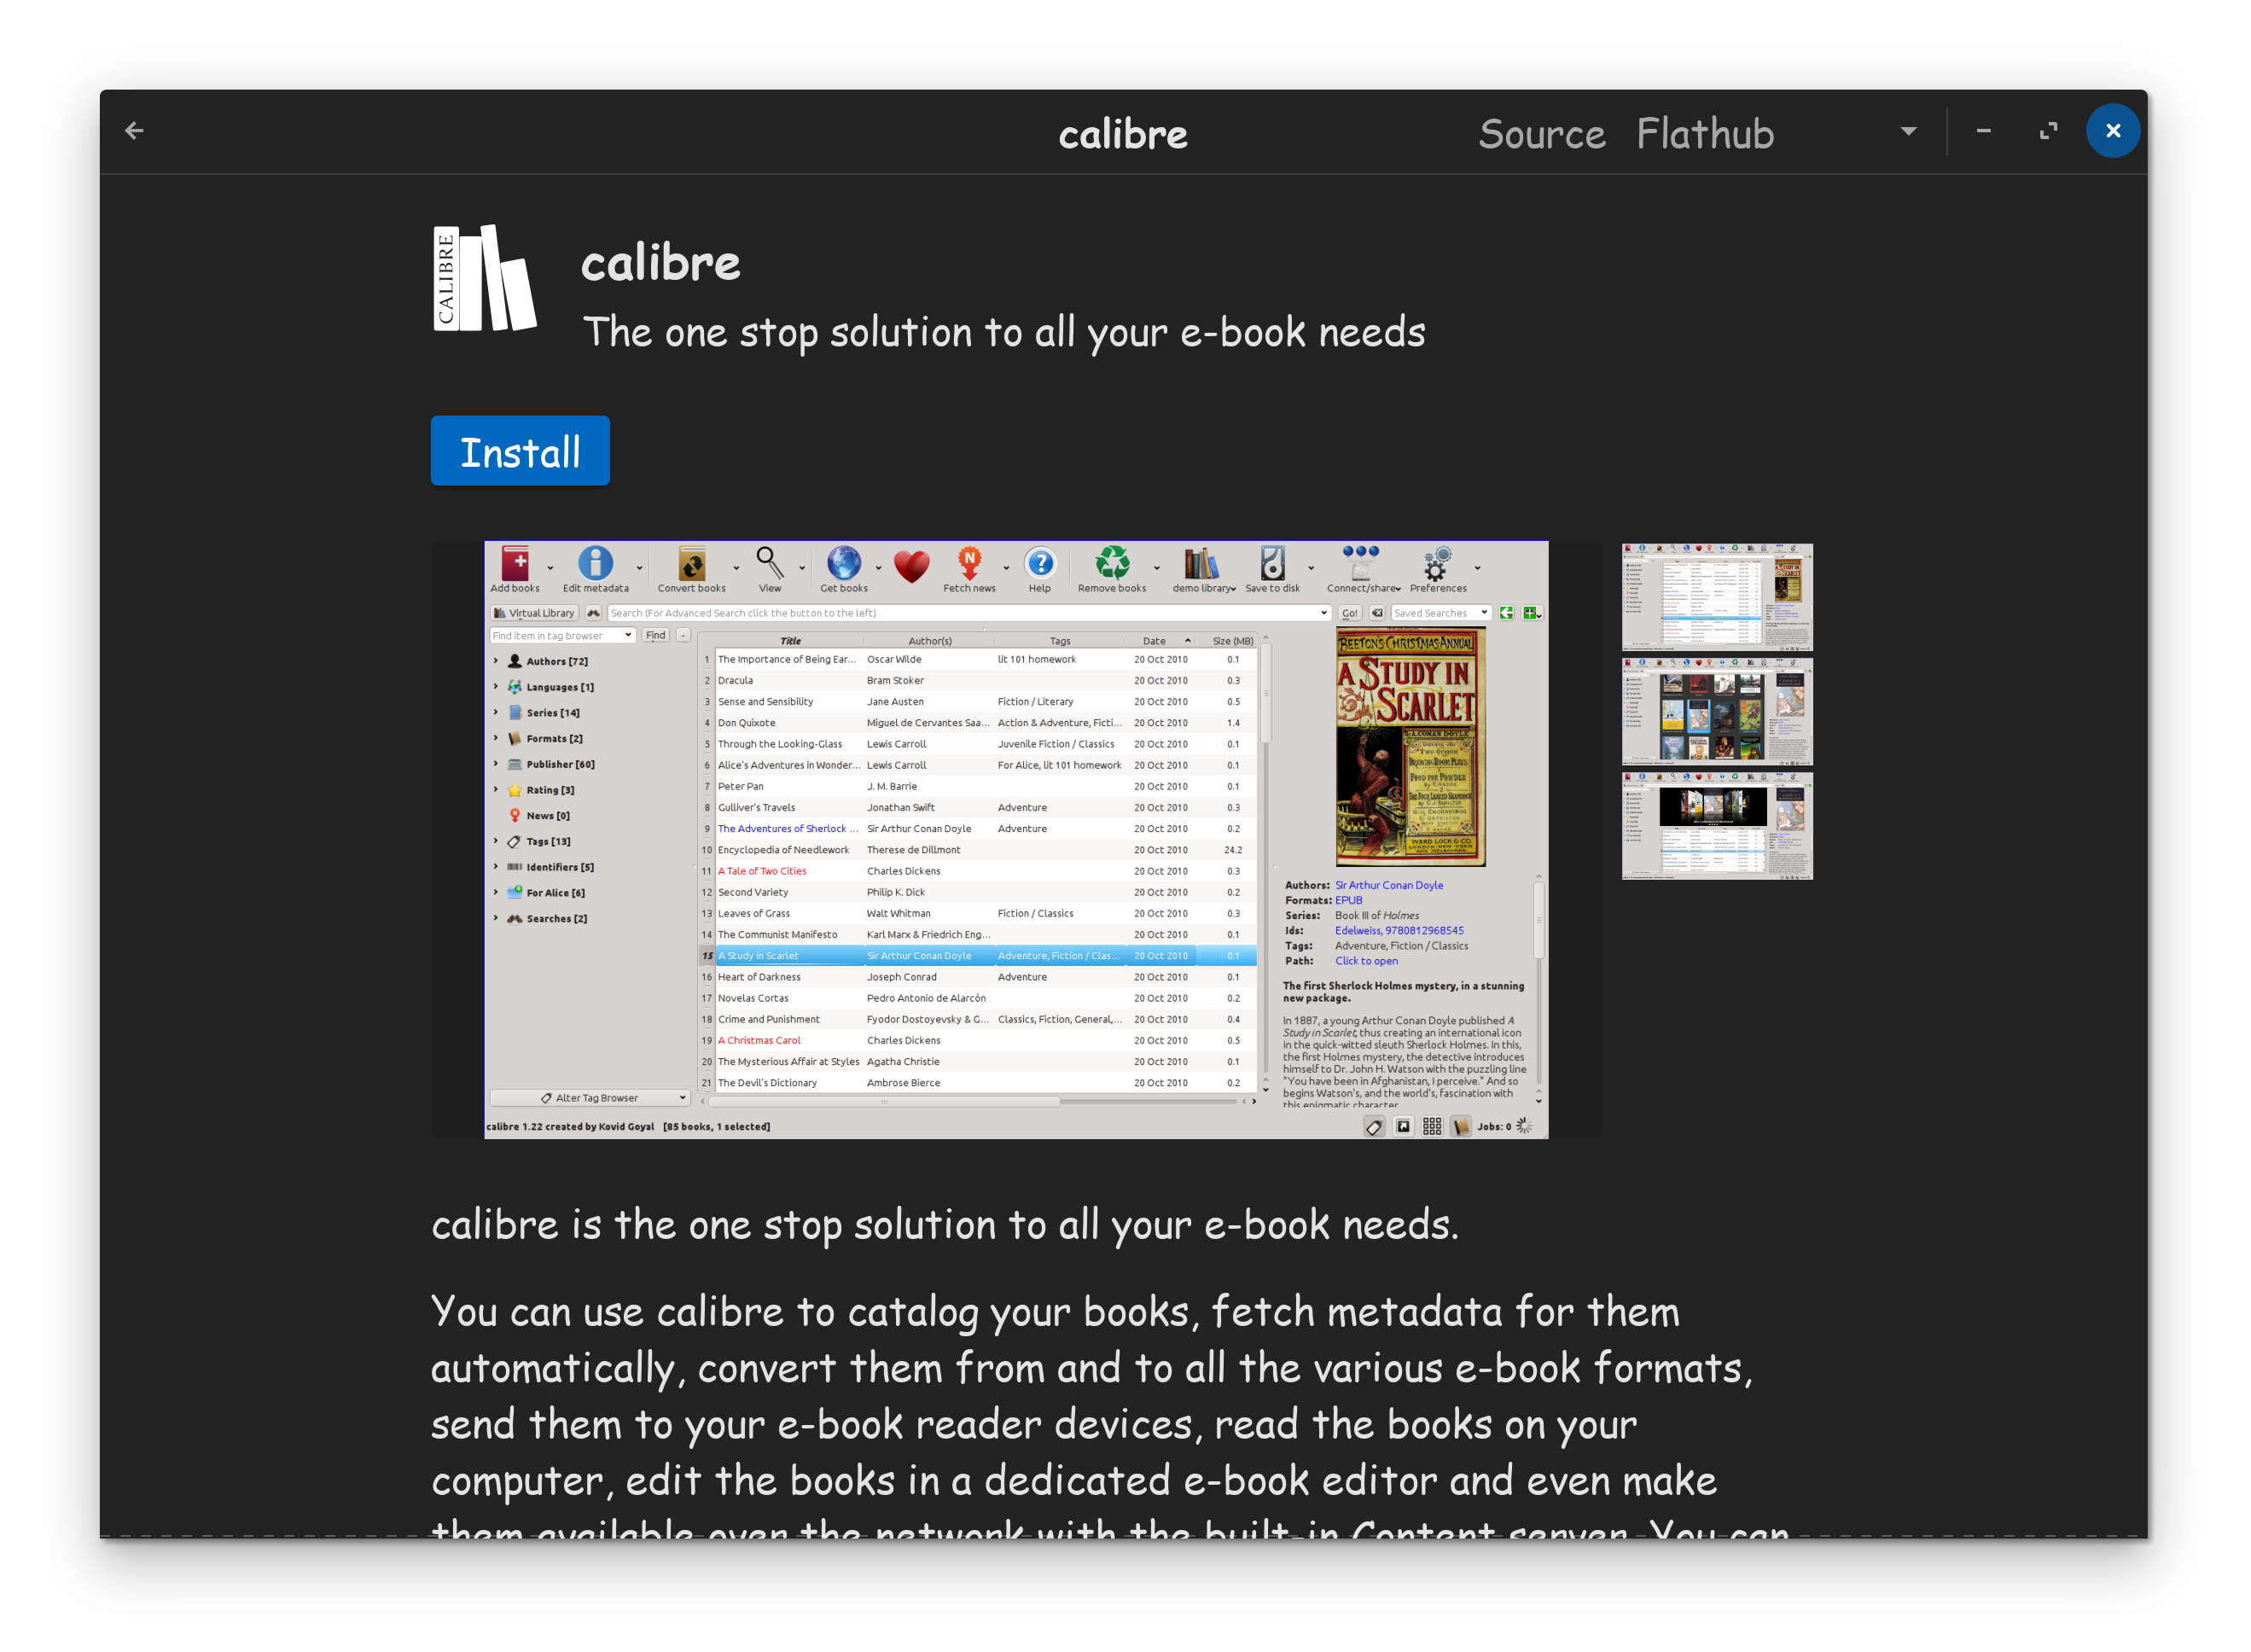Screen dimensions: 2251x1652
Task: Maximize the calibre details window
Action: click(x=2048, y=131)
